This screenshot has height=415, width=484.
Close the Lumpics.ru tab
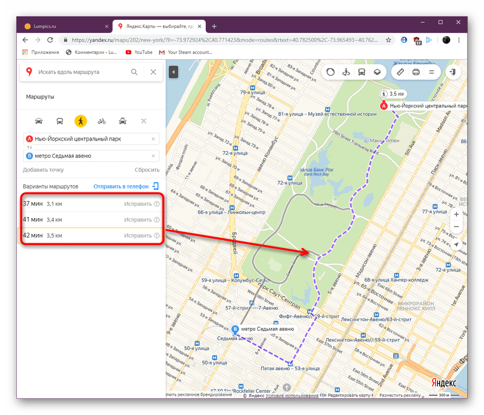[x=106, y=26]
